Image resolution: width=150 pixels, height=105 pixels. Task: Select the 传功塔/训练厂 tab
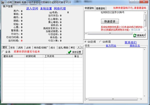pos(41,48)
